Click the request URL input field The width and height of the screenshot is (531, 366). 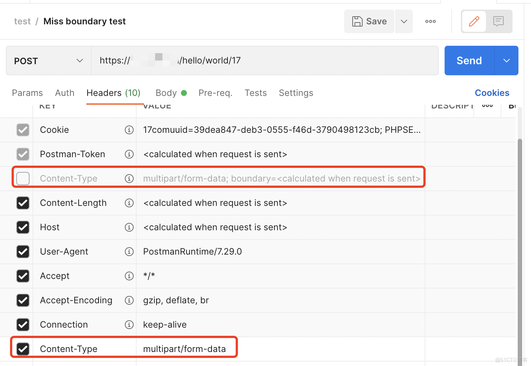(265, 61)
